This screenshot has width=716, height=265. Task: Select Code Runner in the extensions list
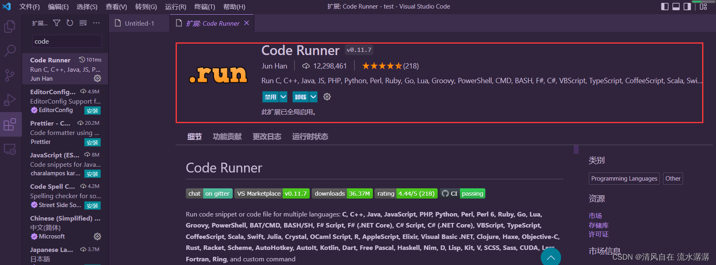click(x=65, y=69)
